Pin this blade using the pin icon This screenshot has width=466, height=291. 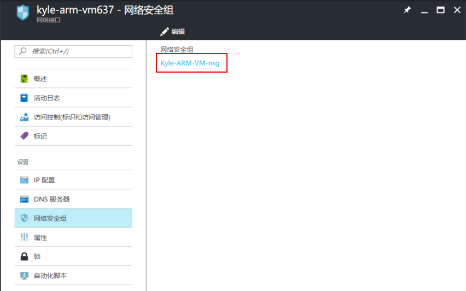(x=407, y=10)
